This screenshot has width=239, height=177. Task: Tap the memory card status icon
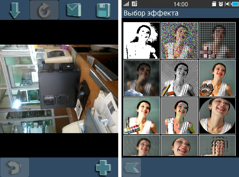(x=214, y=4)
